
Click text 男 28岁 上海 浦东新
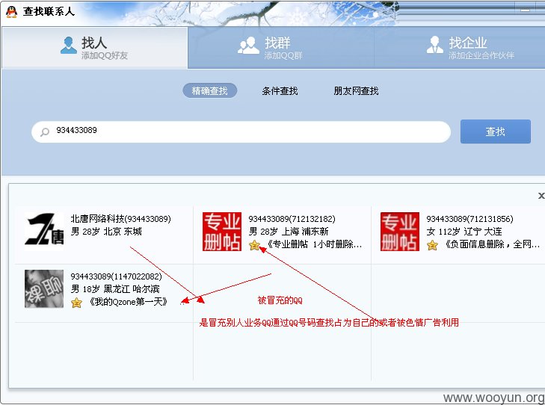(x=289, y=232)
